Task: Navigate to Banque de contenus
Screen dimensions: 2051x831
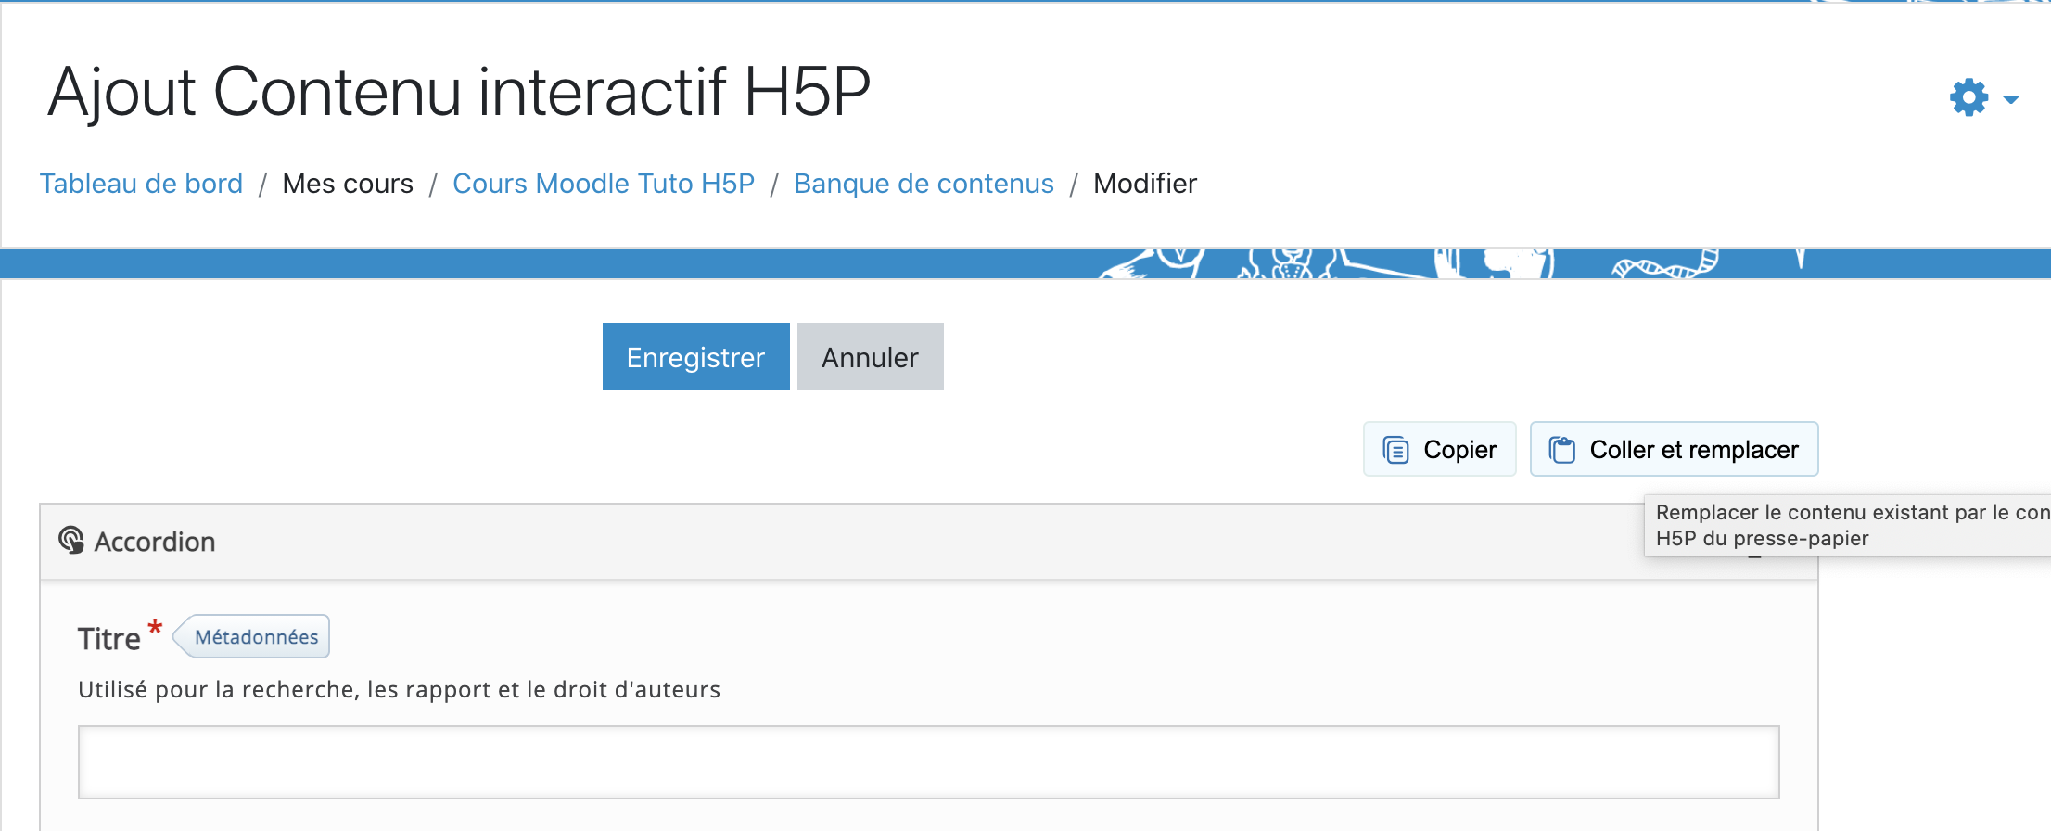Action: pyautogui.click(x=924, y=184)
